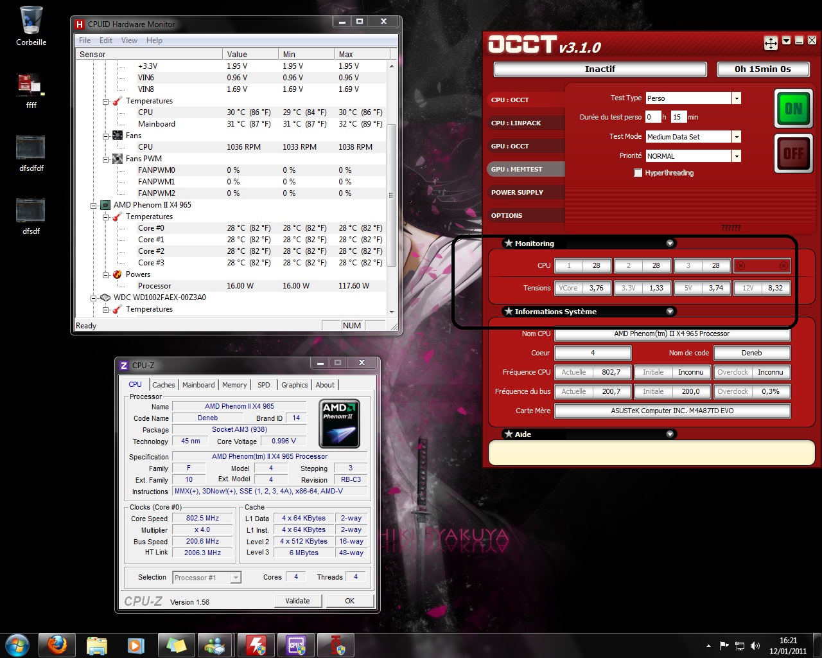Screen dimensions: 822x658
Task: Open the Priorité dropdown set to NORMAL
Action: tap(737, 156)
